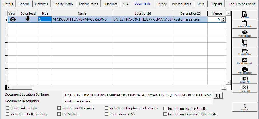Browse for document location with the magnifier button
Viewport: 259px width, 119px height.
point(218,96)
